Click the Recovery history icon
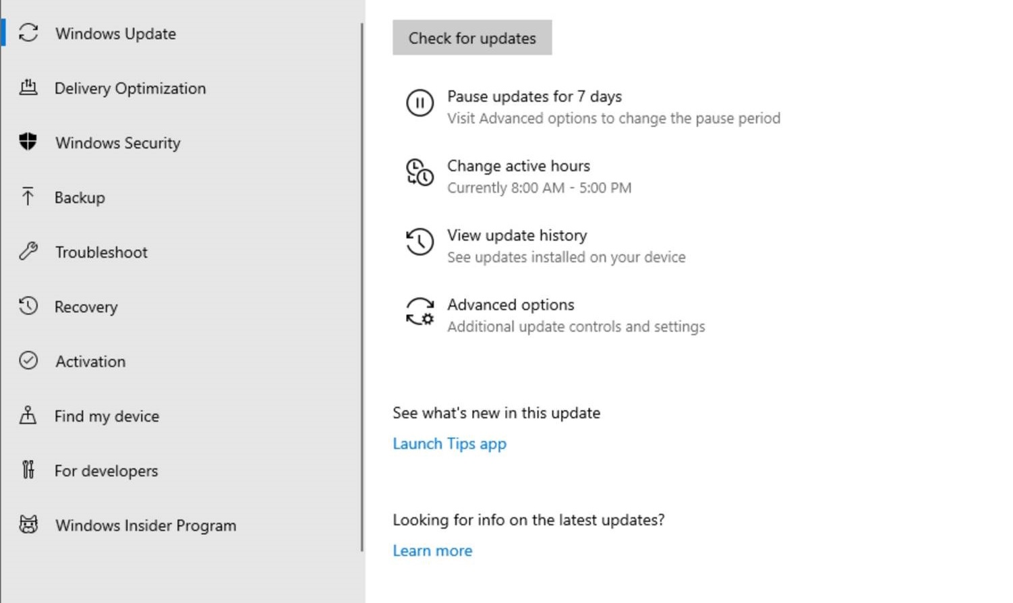 point(28,306)
